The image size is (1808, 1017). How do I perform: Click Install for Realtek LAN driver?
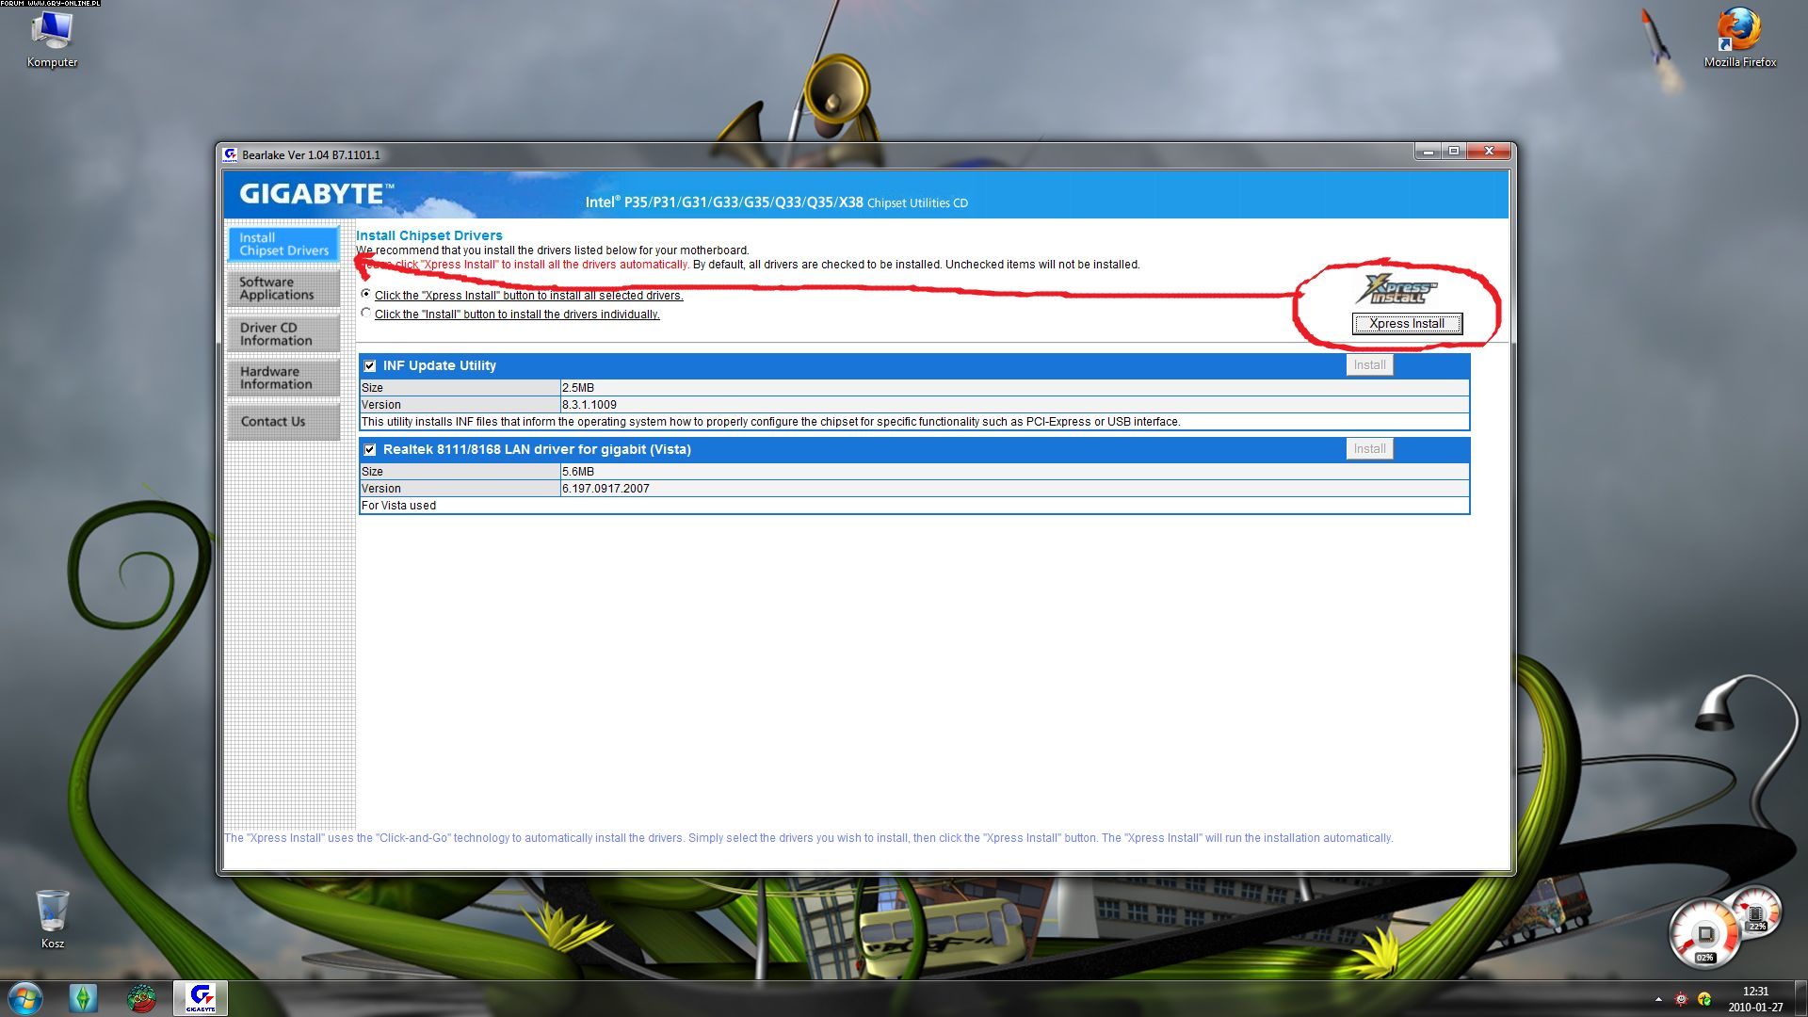click(x=1369, y=449)
